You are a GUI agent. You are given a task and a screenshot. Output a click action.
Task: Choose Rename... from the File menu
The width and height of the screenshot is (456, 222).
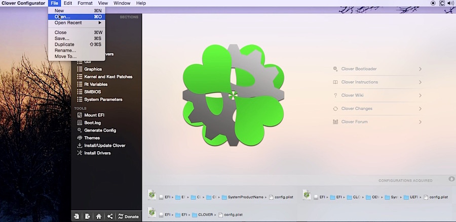tap(77, 51)
